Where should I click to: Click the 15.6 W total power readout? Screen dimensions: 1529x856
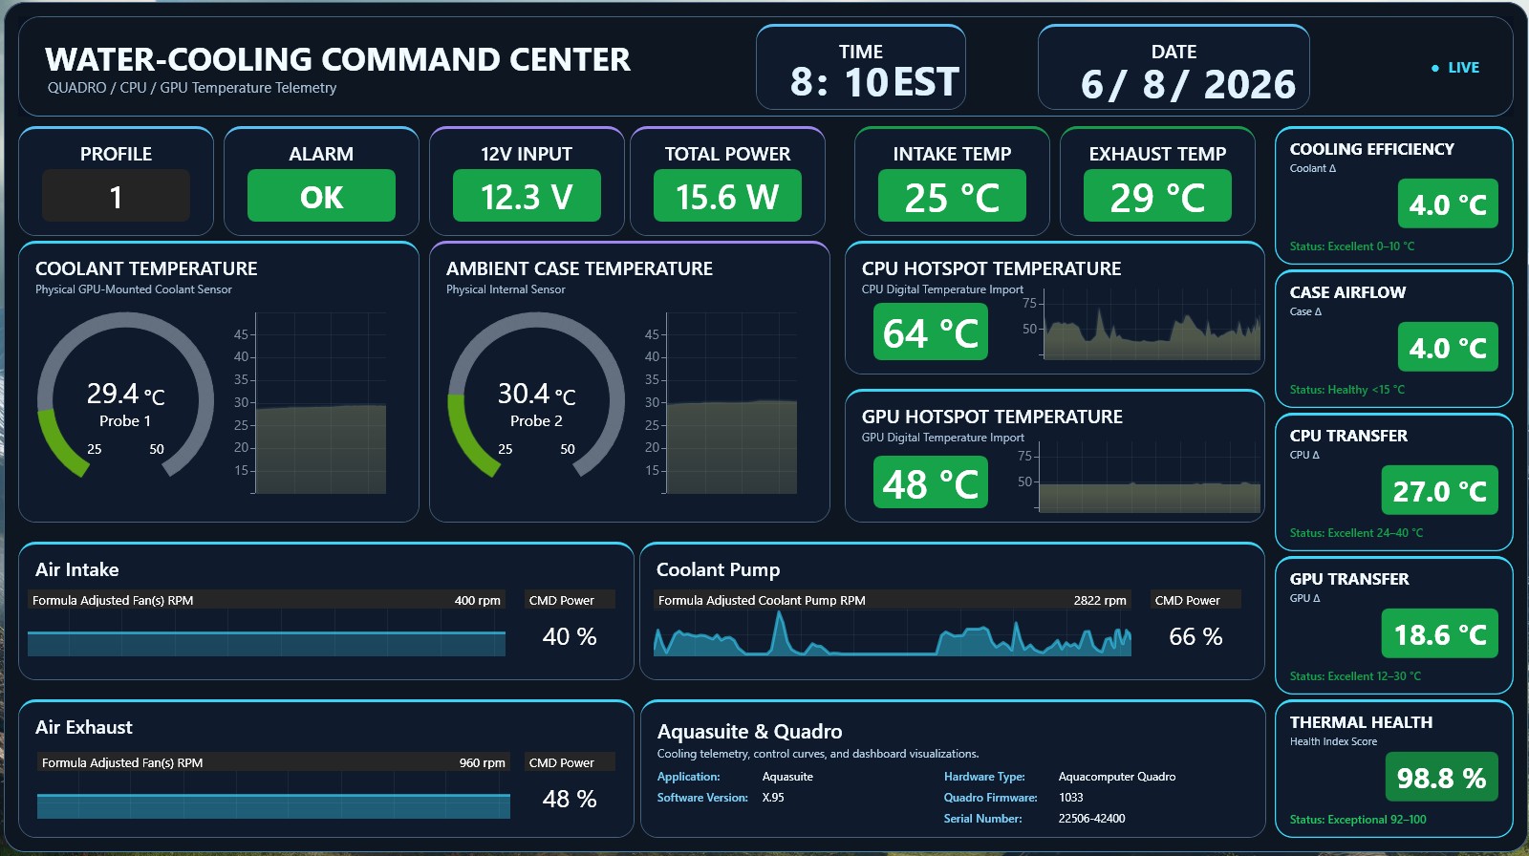pyautogui.click(x=727, y=196)
